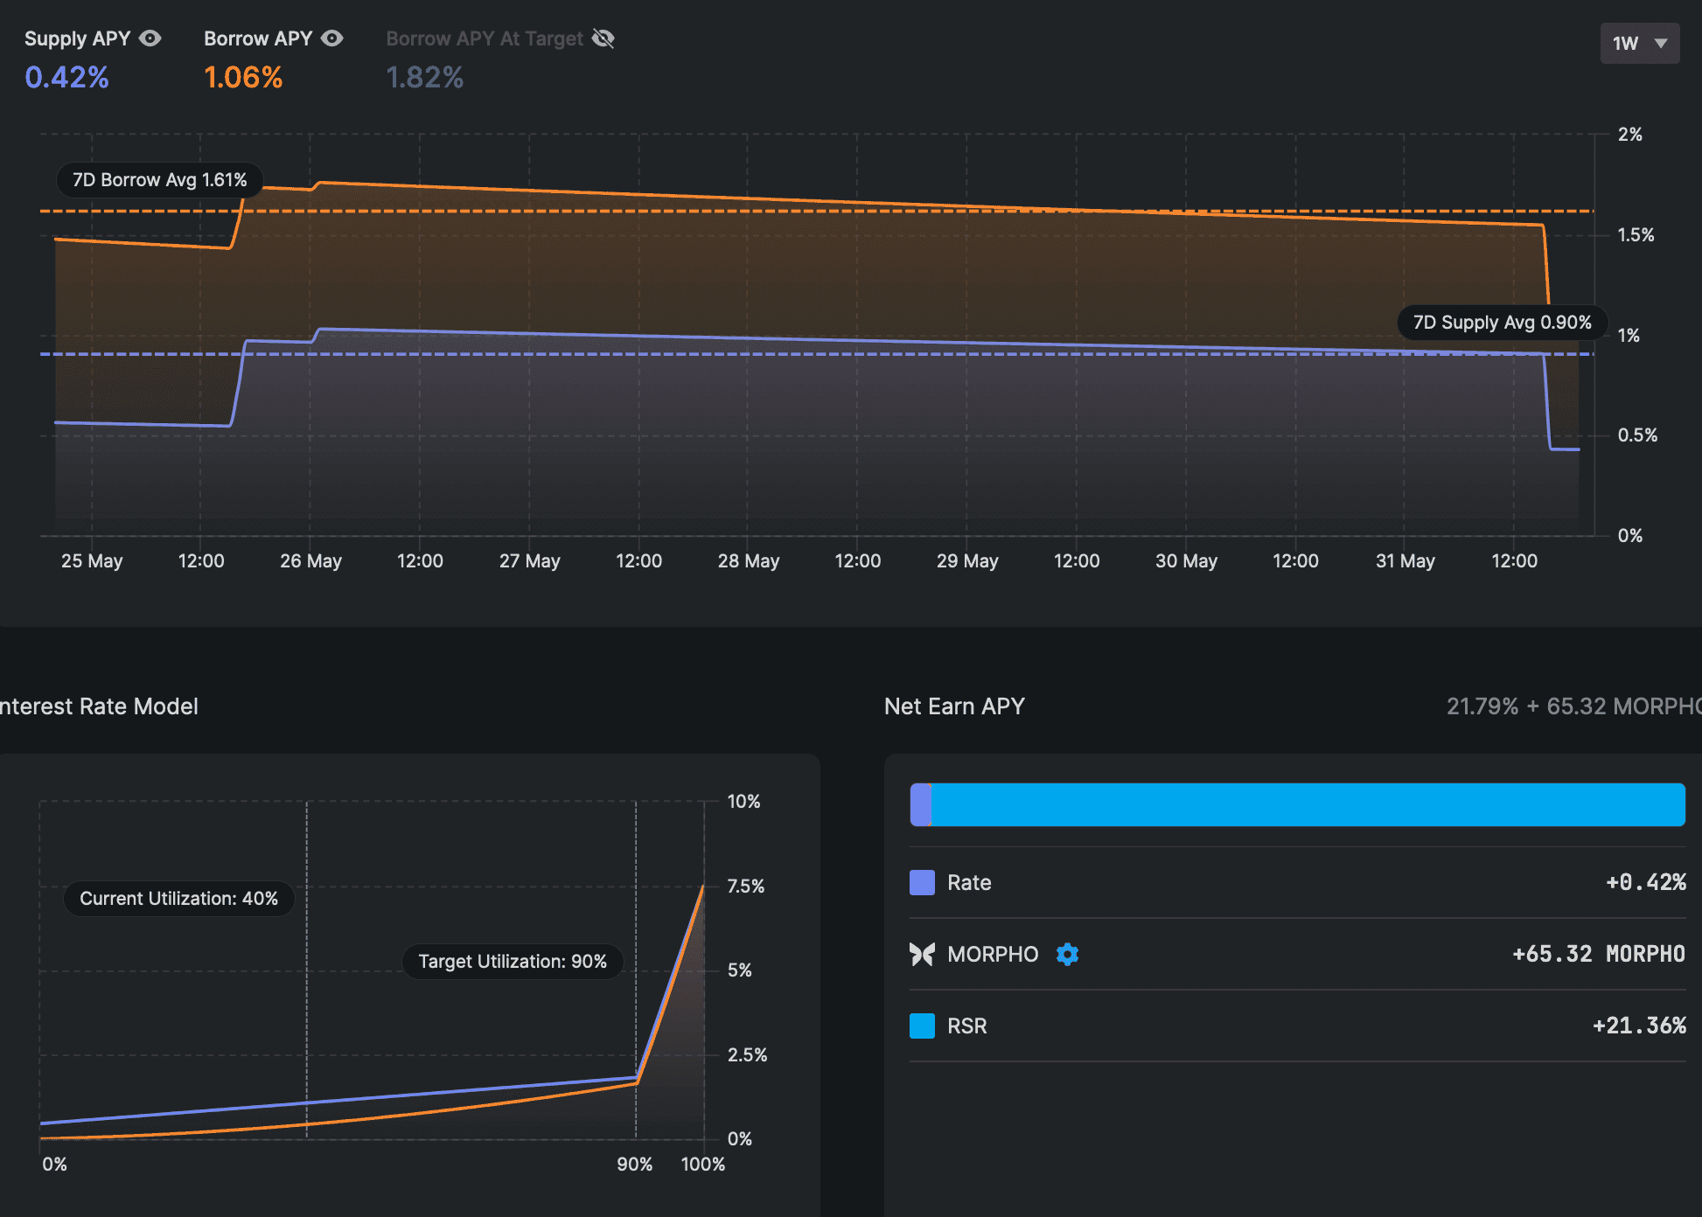Click the Interest Rate Model heading
Image resolution: width=1702 pixels, height=1217 pixels.
[x=99, y=706]
